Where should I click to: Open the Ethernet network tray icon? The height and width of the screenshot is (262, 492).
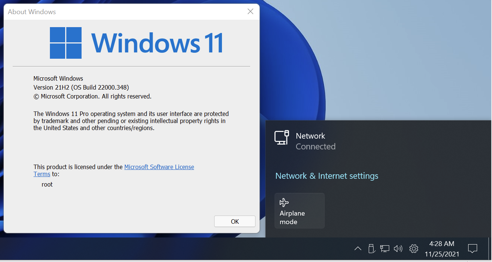coord(385,249)
